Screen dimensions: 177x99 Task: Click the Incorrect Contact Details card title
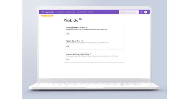click(75, 28)
